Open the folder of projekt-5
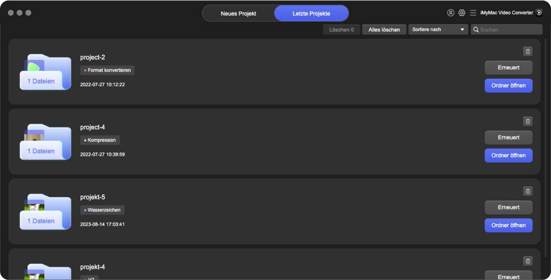The width and height of the screenshot is (551, 280). [508, 225]
